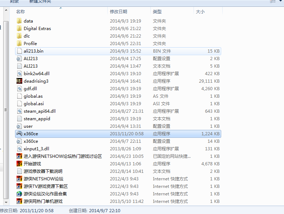Select the 游侠NETSHOW论坛 shortcut icon
This screenshot has width=284, height=214.
19,179
